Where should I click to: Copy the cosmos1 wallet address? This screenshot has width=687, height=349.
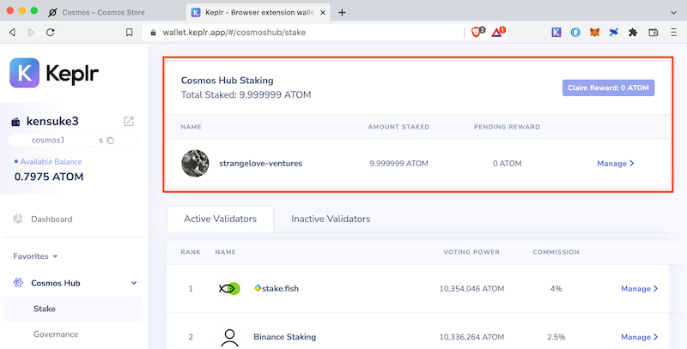click(x=111, y=141)
